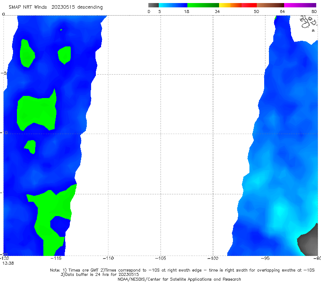321x282 pixels.
Task: Click the NOAA/NESDIS Center for Satellite Applications credit
Action: click(x=179, y=279)
